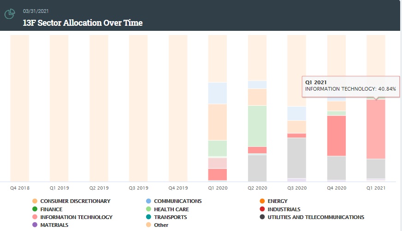Click the Communications blue legend dot
Viewport: 402px width, 231px height.
click(x=148, y=201)
